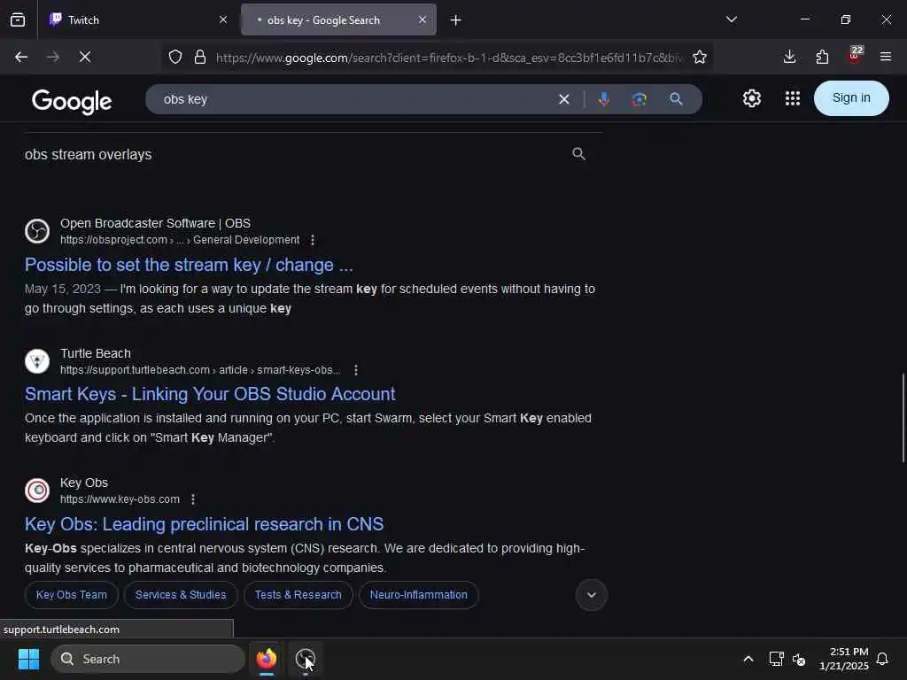The image size is (907, 680).
Task: Click the Turtle Beach site favicon
Action: [x=37, y=361]
